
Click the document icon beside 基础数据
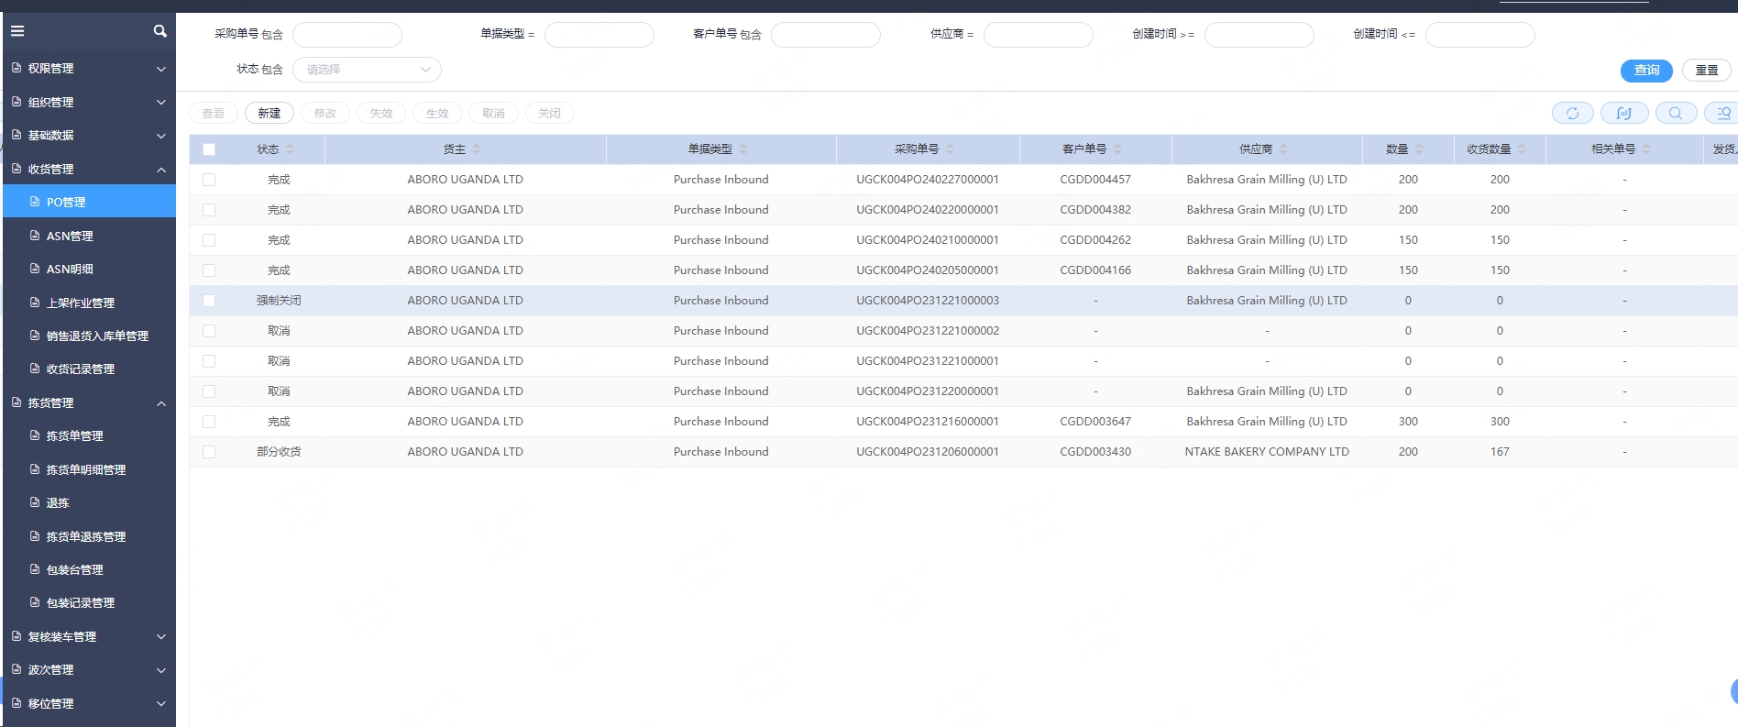pos(16,135)
